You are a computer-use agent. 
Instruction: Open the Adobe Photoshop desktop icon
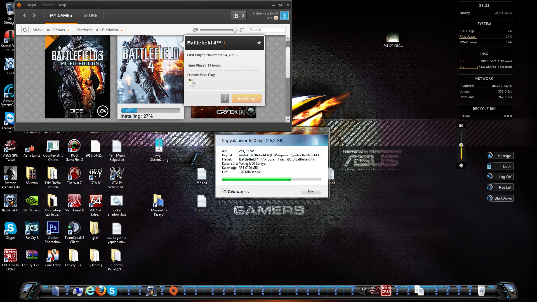[53, 233]
